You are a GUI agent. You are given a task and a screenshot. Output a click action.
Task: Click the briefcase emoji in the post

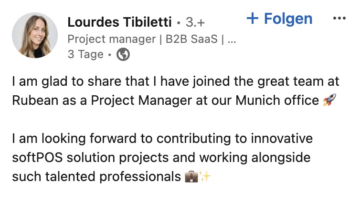click(x=190, y=177)
